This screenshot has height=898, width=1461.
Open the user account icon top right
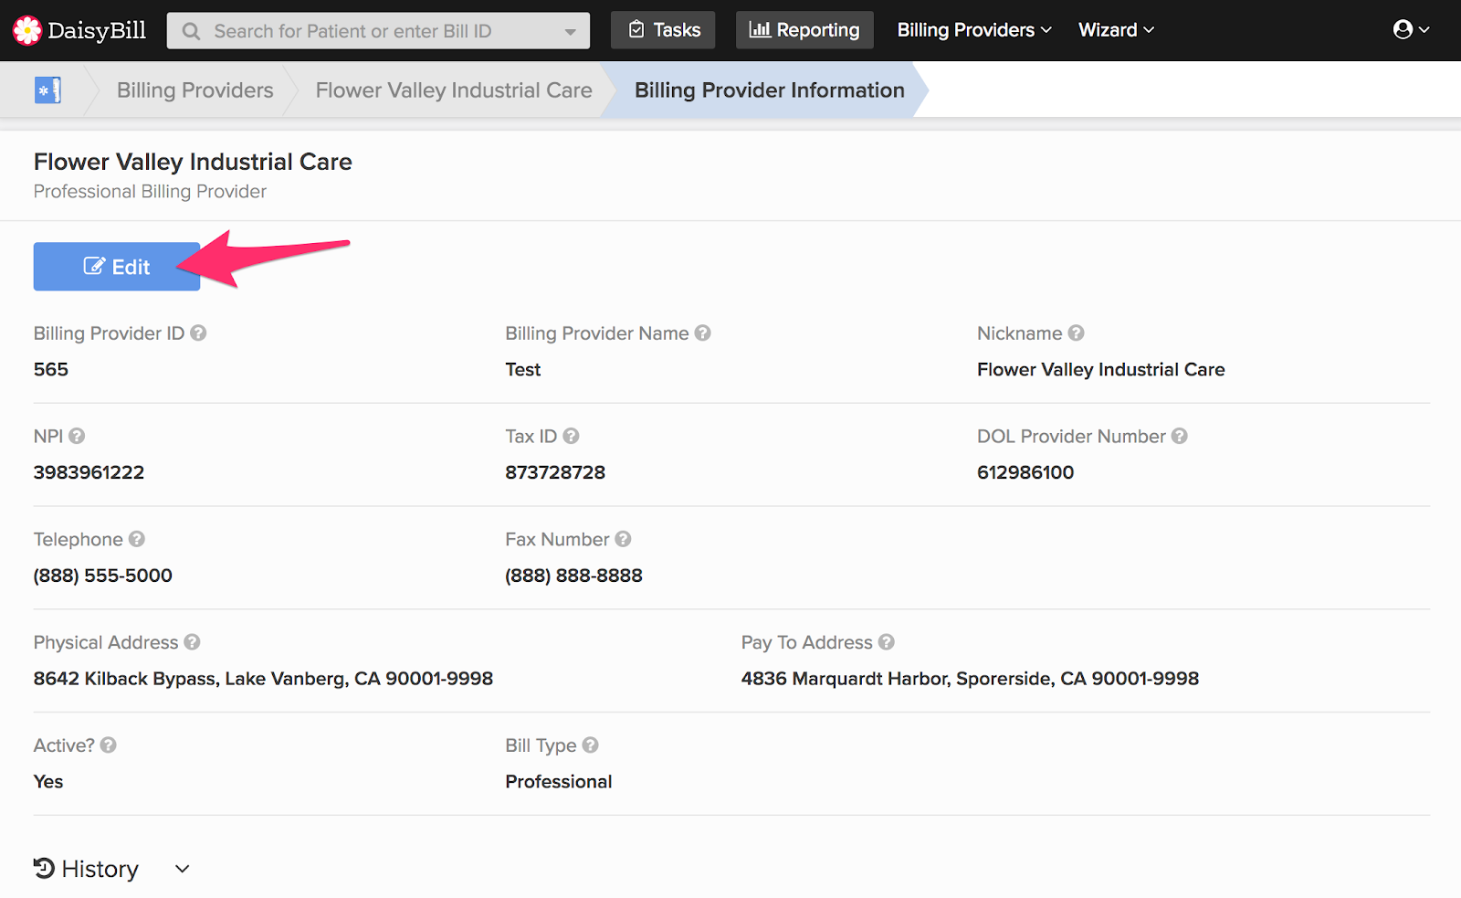pos(1405,29)
